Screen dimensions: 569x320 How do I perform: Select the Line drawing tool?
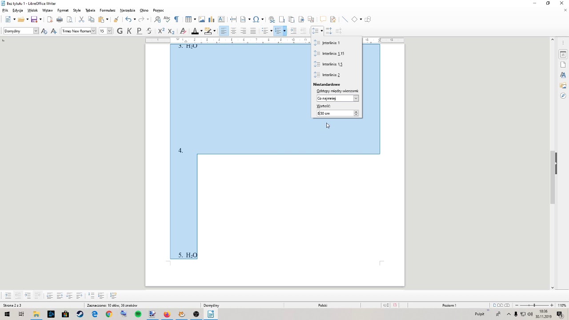(x=345, y=19)
